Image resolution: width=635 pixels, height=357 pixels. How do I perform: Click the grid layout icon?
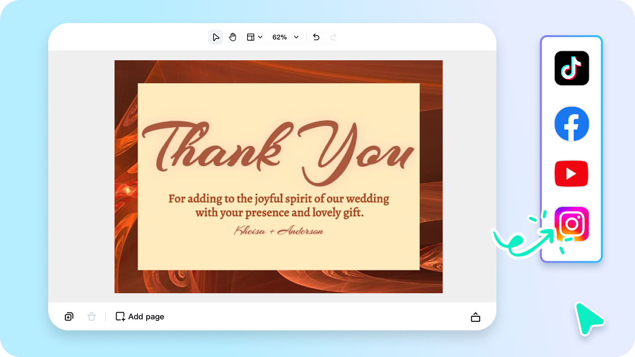[x=251, y=37]
